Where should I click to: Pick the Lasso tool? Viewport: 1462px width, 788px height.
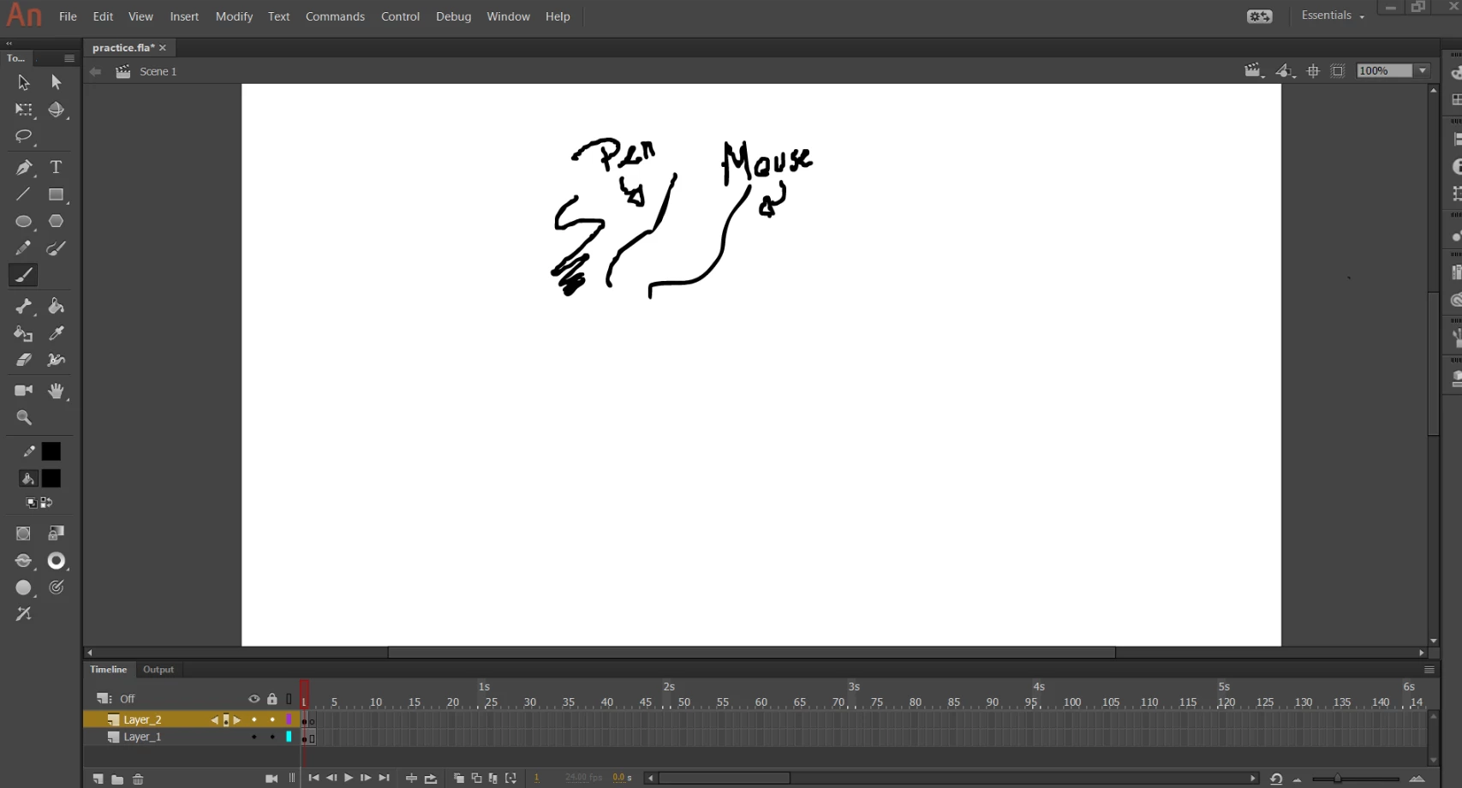23,136
